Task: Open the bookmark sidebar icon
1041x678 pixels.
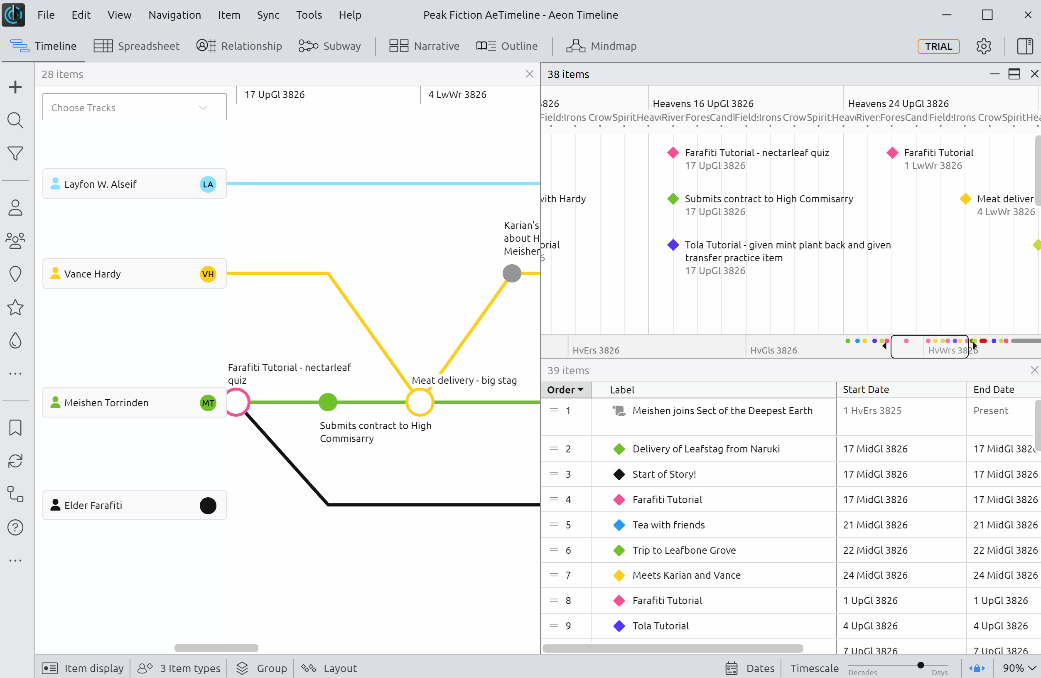Action: coord(15,428)
